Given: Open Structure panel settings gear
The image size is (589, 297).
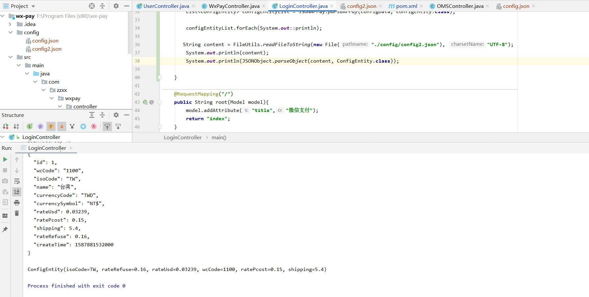Looking at the screenshot, I should coord(116,115).
